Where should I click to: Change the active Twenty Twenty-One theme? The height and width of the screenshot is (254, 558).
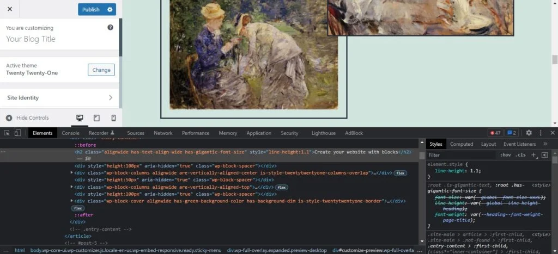pyautogui.click(x=101, y=70)
